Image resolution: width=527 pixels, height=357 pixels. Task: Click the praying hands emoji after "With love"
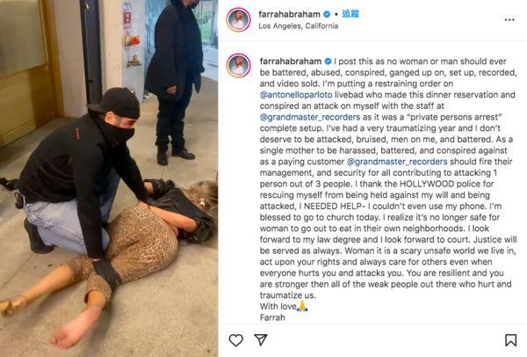pos(302,306)
